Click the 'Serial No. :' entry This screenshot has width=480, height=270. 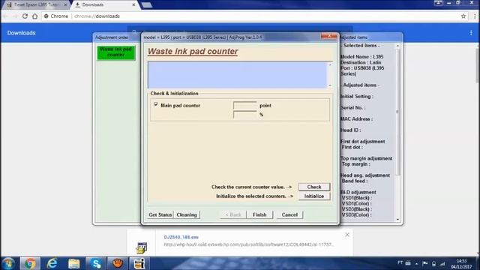click(353, 107)
